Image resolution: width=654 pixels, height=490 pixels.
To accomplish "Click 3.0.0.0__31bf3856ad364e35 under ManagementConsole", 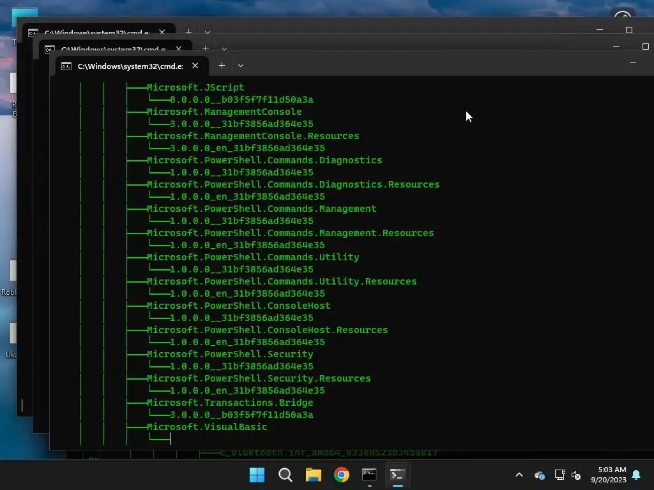I will pyautogui.click(x=241, y=124).
